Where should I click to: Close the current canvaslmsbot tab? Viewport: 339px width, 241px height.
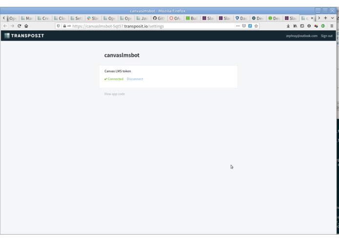click(312, 18)
